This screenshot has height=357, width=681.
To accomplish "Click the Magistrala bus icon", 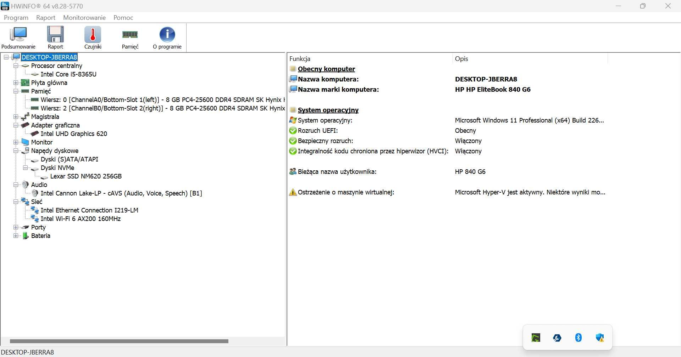I will pos(25,117).
